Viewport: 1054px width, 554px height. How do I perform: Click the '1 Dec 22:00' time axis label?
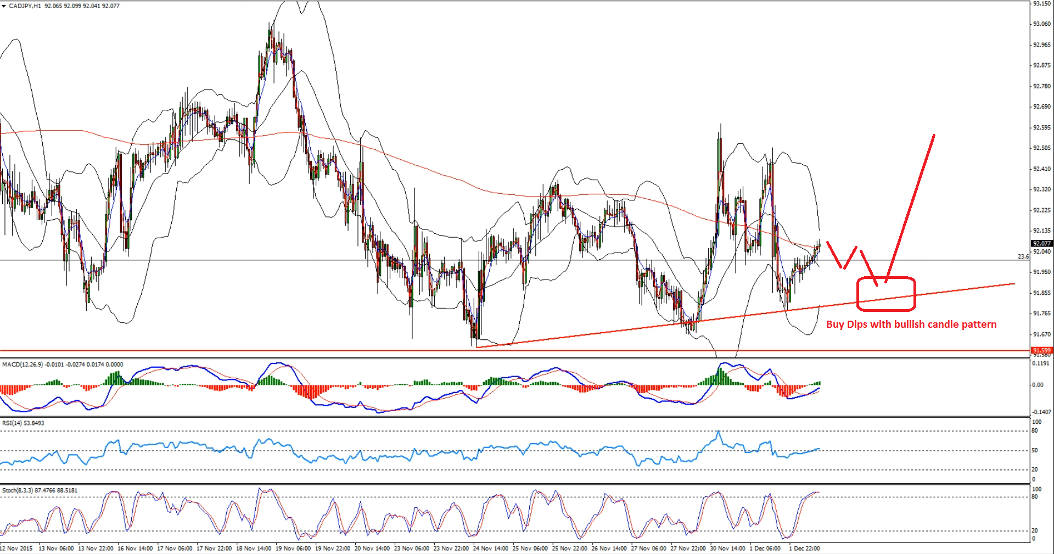804,549
